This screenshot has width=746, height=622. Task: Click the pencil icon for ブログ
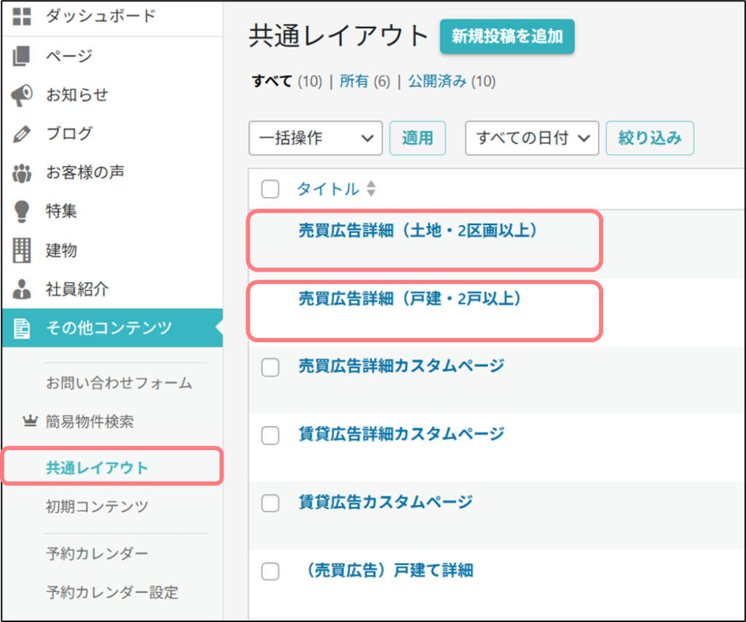(x=23, y=134)
